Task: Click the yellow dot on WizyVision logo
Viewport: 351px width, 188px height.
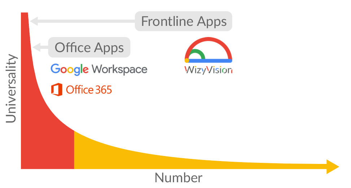Action: coord(187,60)
